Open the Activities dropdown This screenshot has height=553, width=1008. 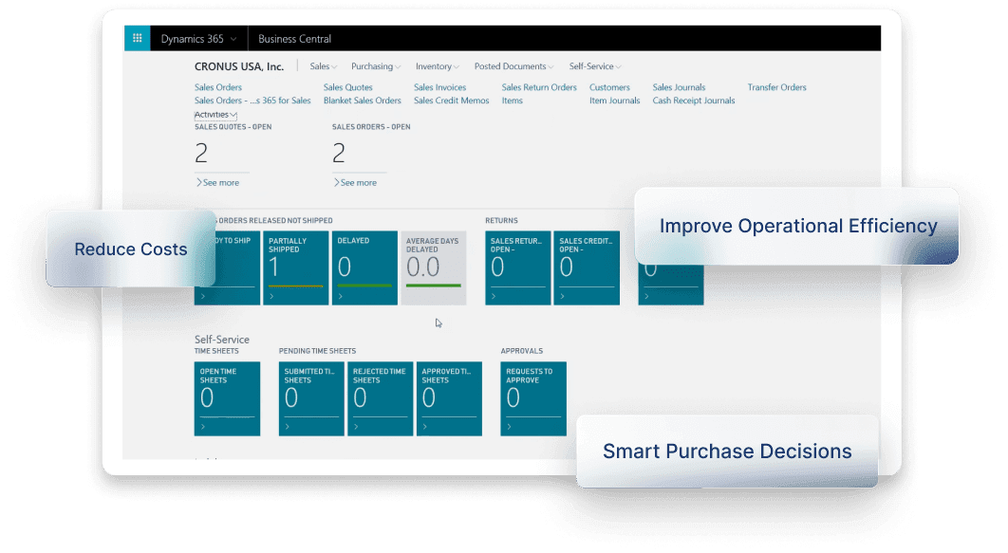(215, 115)
